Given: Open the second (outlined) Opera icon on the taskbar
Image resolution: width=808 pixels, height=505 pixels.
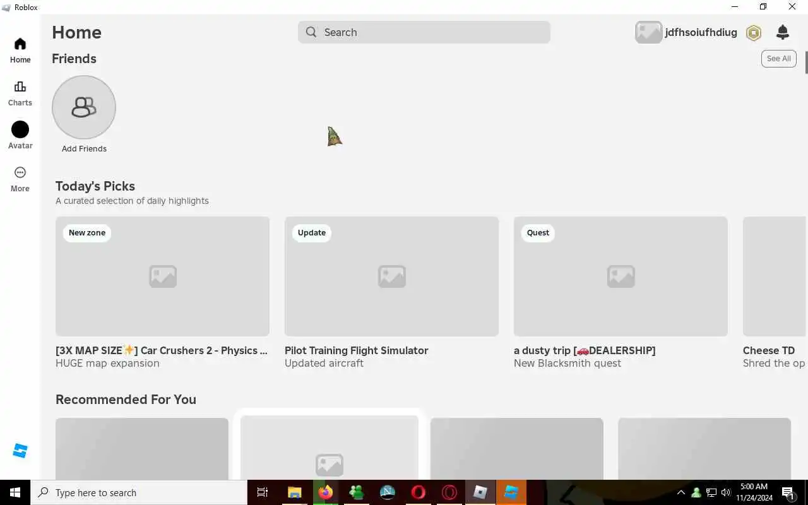Looking at the screenshot, I should pyautogui.click(x=449, y=492).
